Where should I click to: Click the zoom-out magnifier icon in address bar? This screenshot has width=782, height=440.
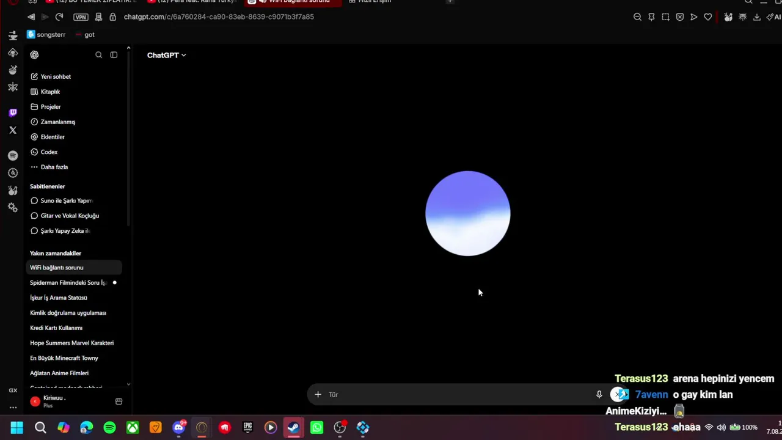pyautogui.click(x=637, y=17)
